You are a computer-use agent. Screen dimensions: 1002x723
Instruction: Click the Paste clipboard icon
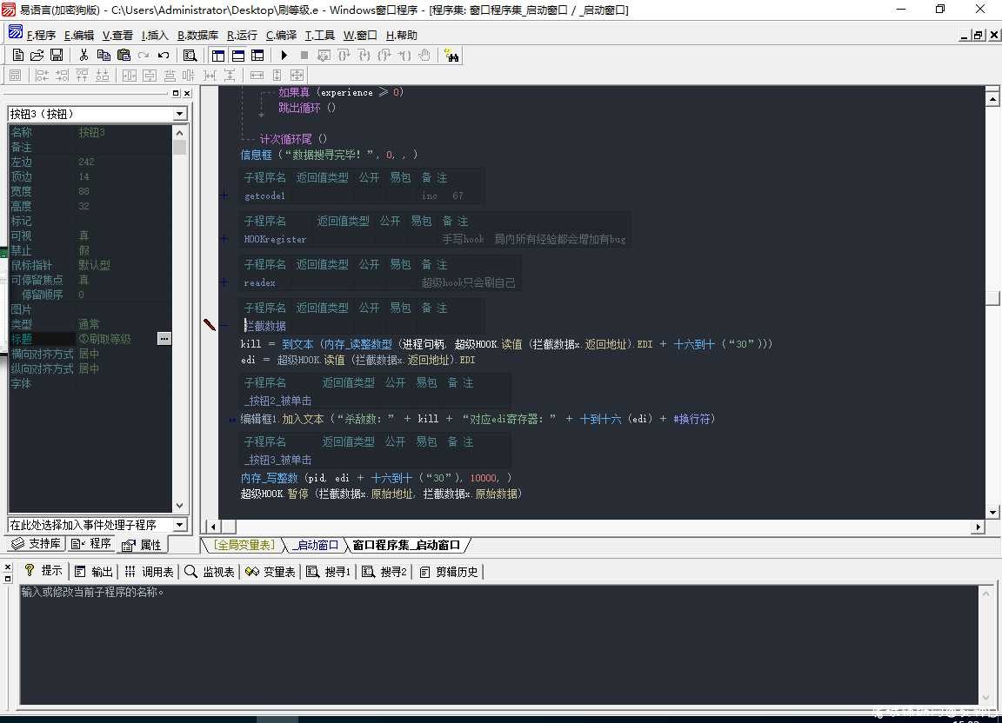click(124, 56)
